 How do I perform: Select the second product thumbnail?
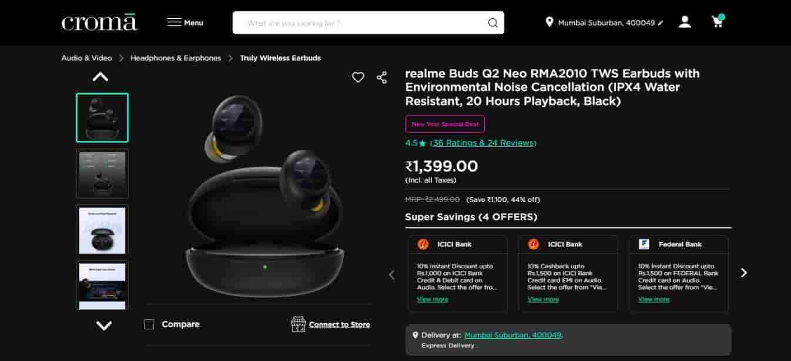click(x=102, y=174)
